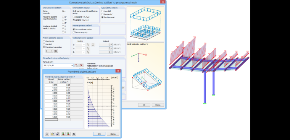The height and width of the screenshot is (140, 290).
Task: Select the XP global projected direction
Action: point(63,17)
